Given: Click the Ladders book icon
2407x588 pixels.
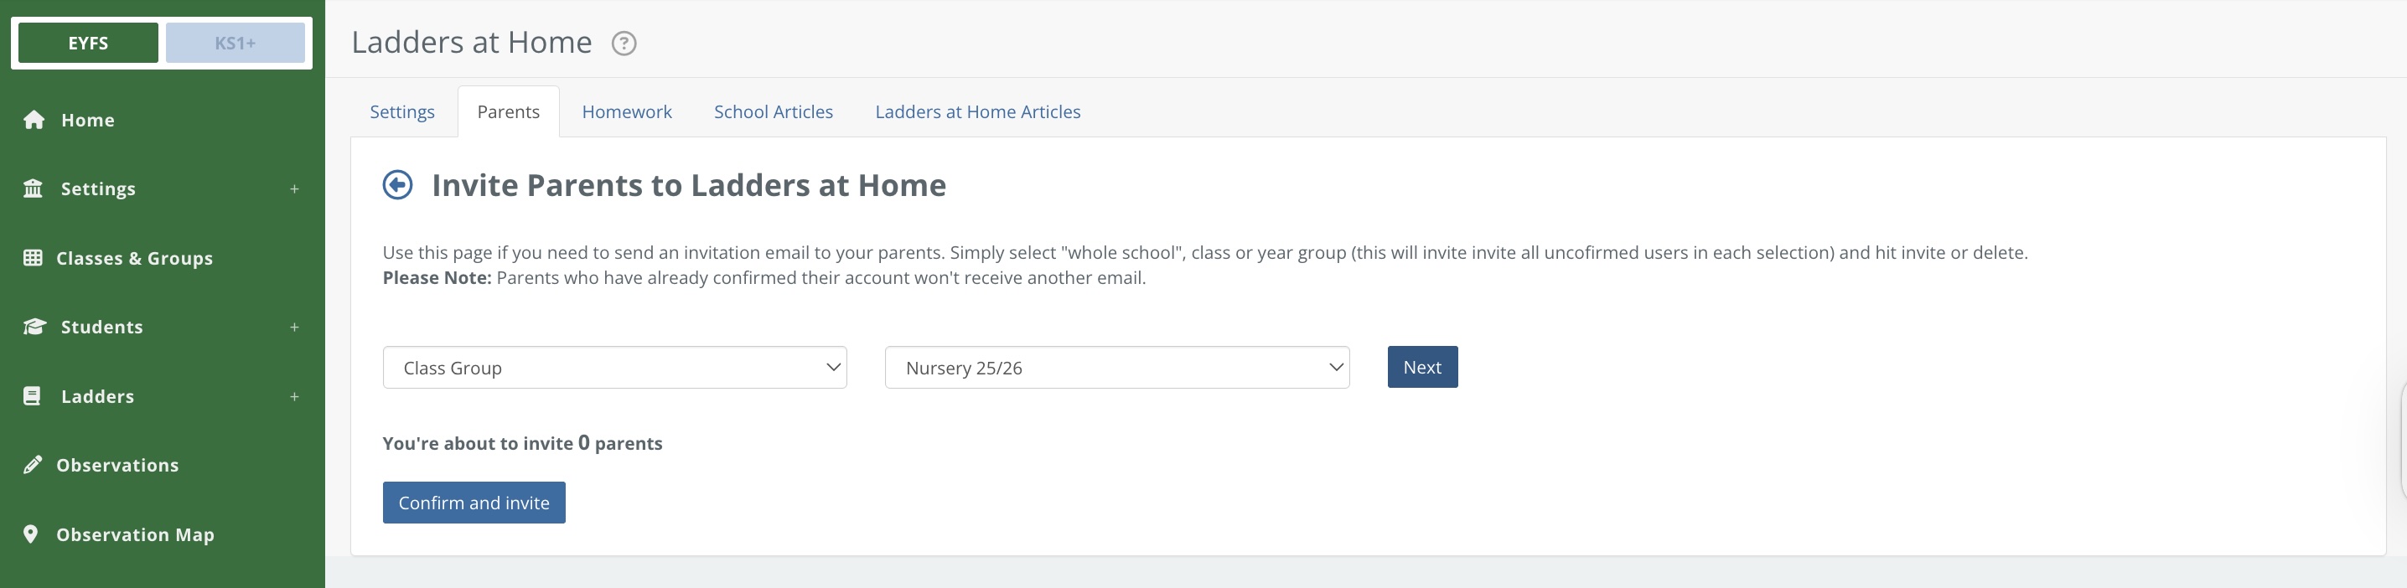Looking at the screenshot, I should coord(32,395).
